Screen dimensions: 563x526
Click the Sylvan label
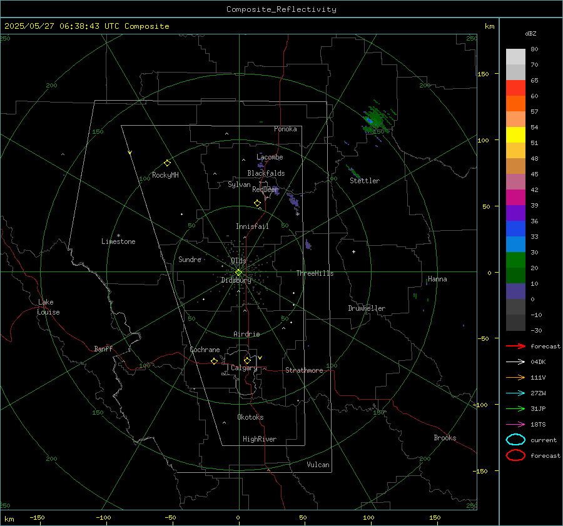(239, 185)
